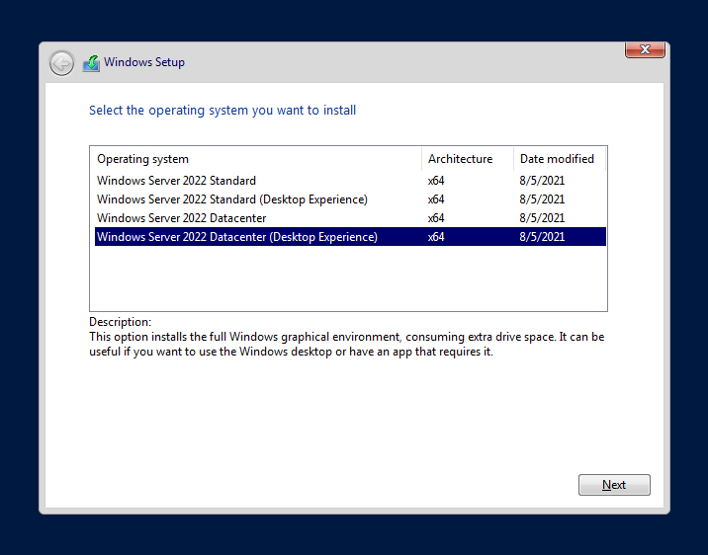Viewport: 708px width, 555px height.
Task: Select Windows Server 2022 Datacenter core row
Action: point(350,218)
